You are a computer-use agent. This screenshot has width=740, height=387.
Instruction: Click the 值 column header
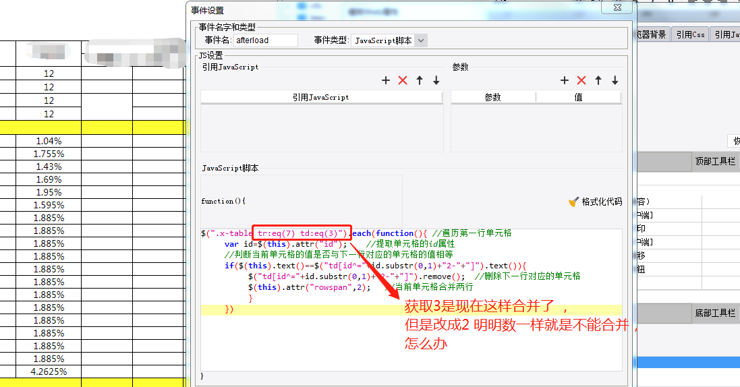point(579,97)
